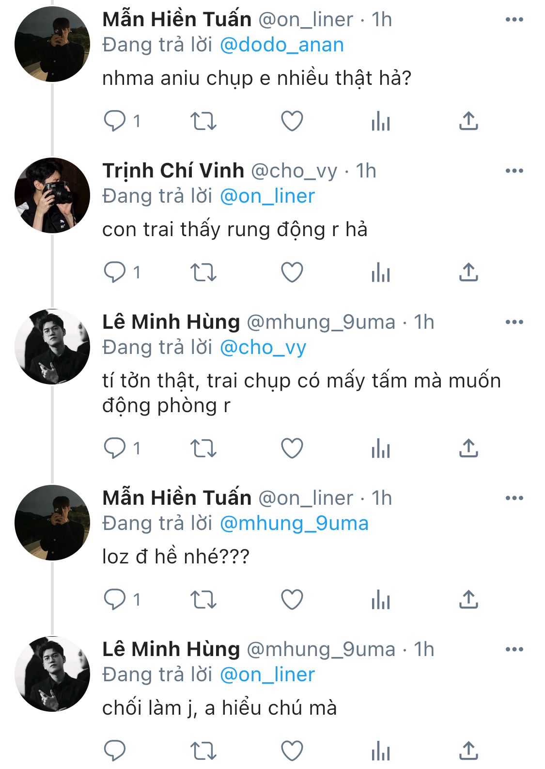This screenshot has width=545, height=769.
Task: Like the 'chối làm j, a hiểu chú mà' tweet
Action: pos(292,751)
